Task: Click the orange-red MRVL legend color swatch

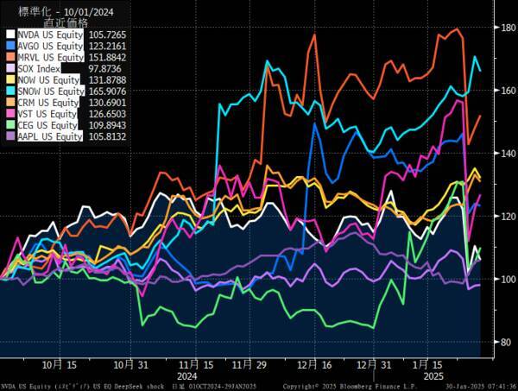Action: pyautogui.click(x=11, y=57)
